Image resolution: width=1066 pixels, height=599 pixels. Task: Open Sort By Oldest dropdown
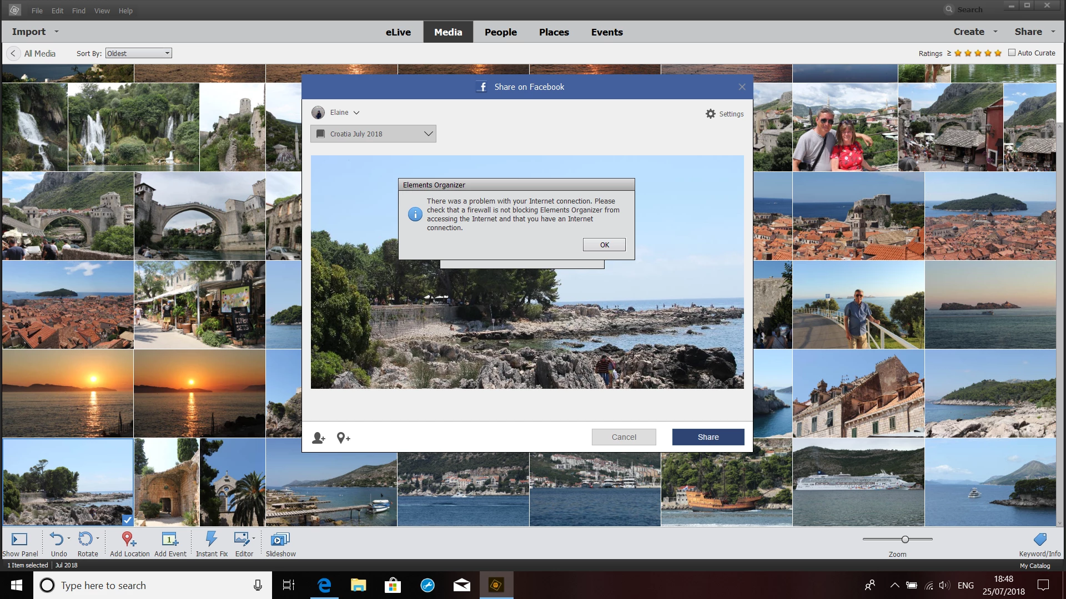coord(138,53)
